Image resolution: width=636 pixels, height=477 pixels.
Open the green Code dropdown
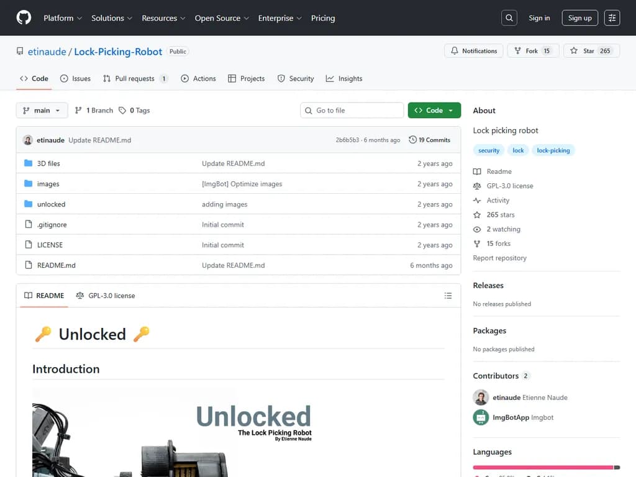pos(434,111)
